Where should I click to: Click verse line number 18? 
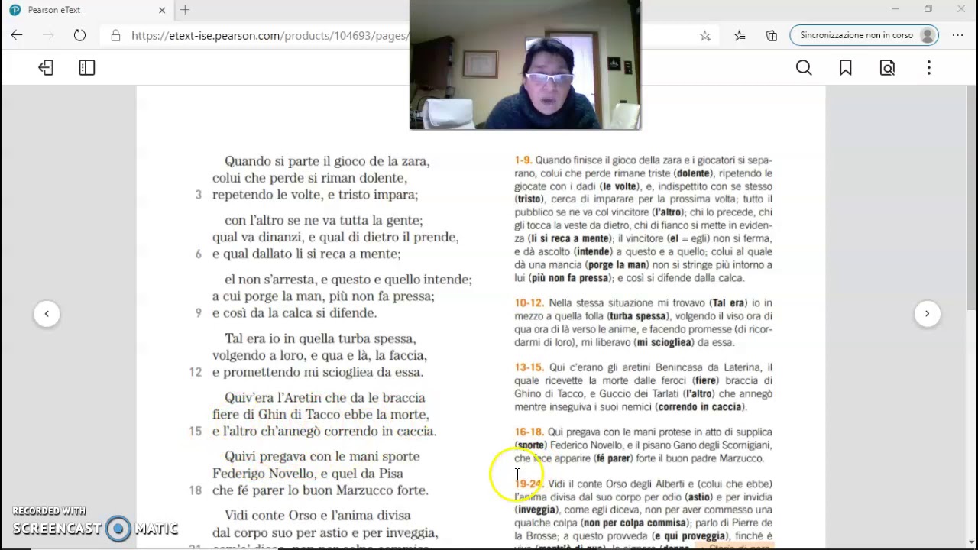pyautogui.click(x=196, y=490)
